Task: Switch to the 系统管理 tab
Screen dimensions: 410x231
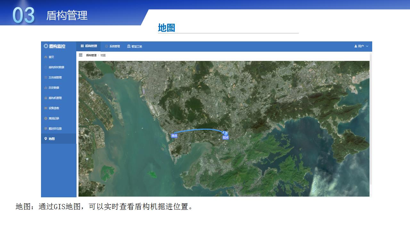Action: click(112, 47)
